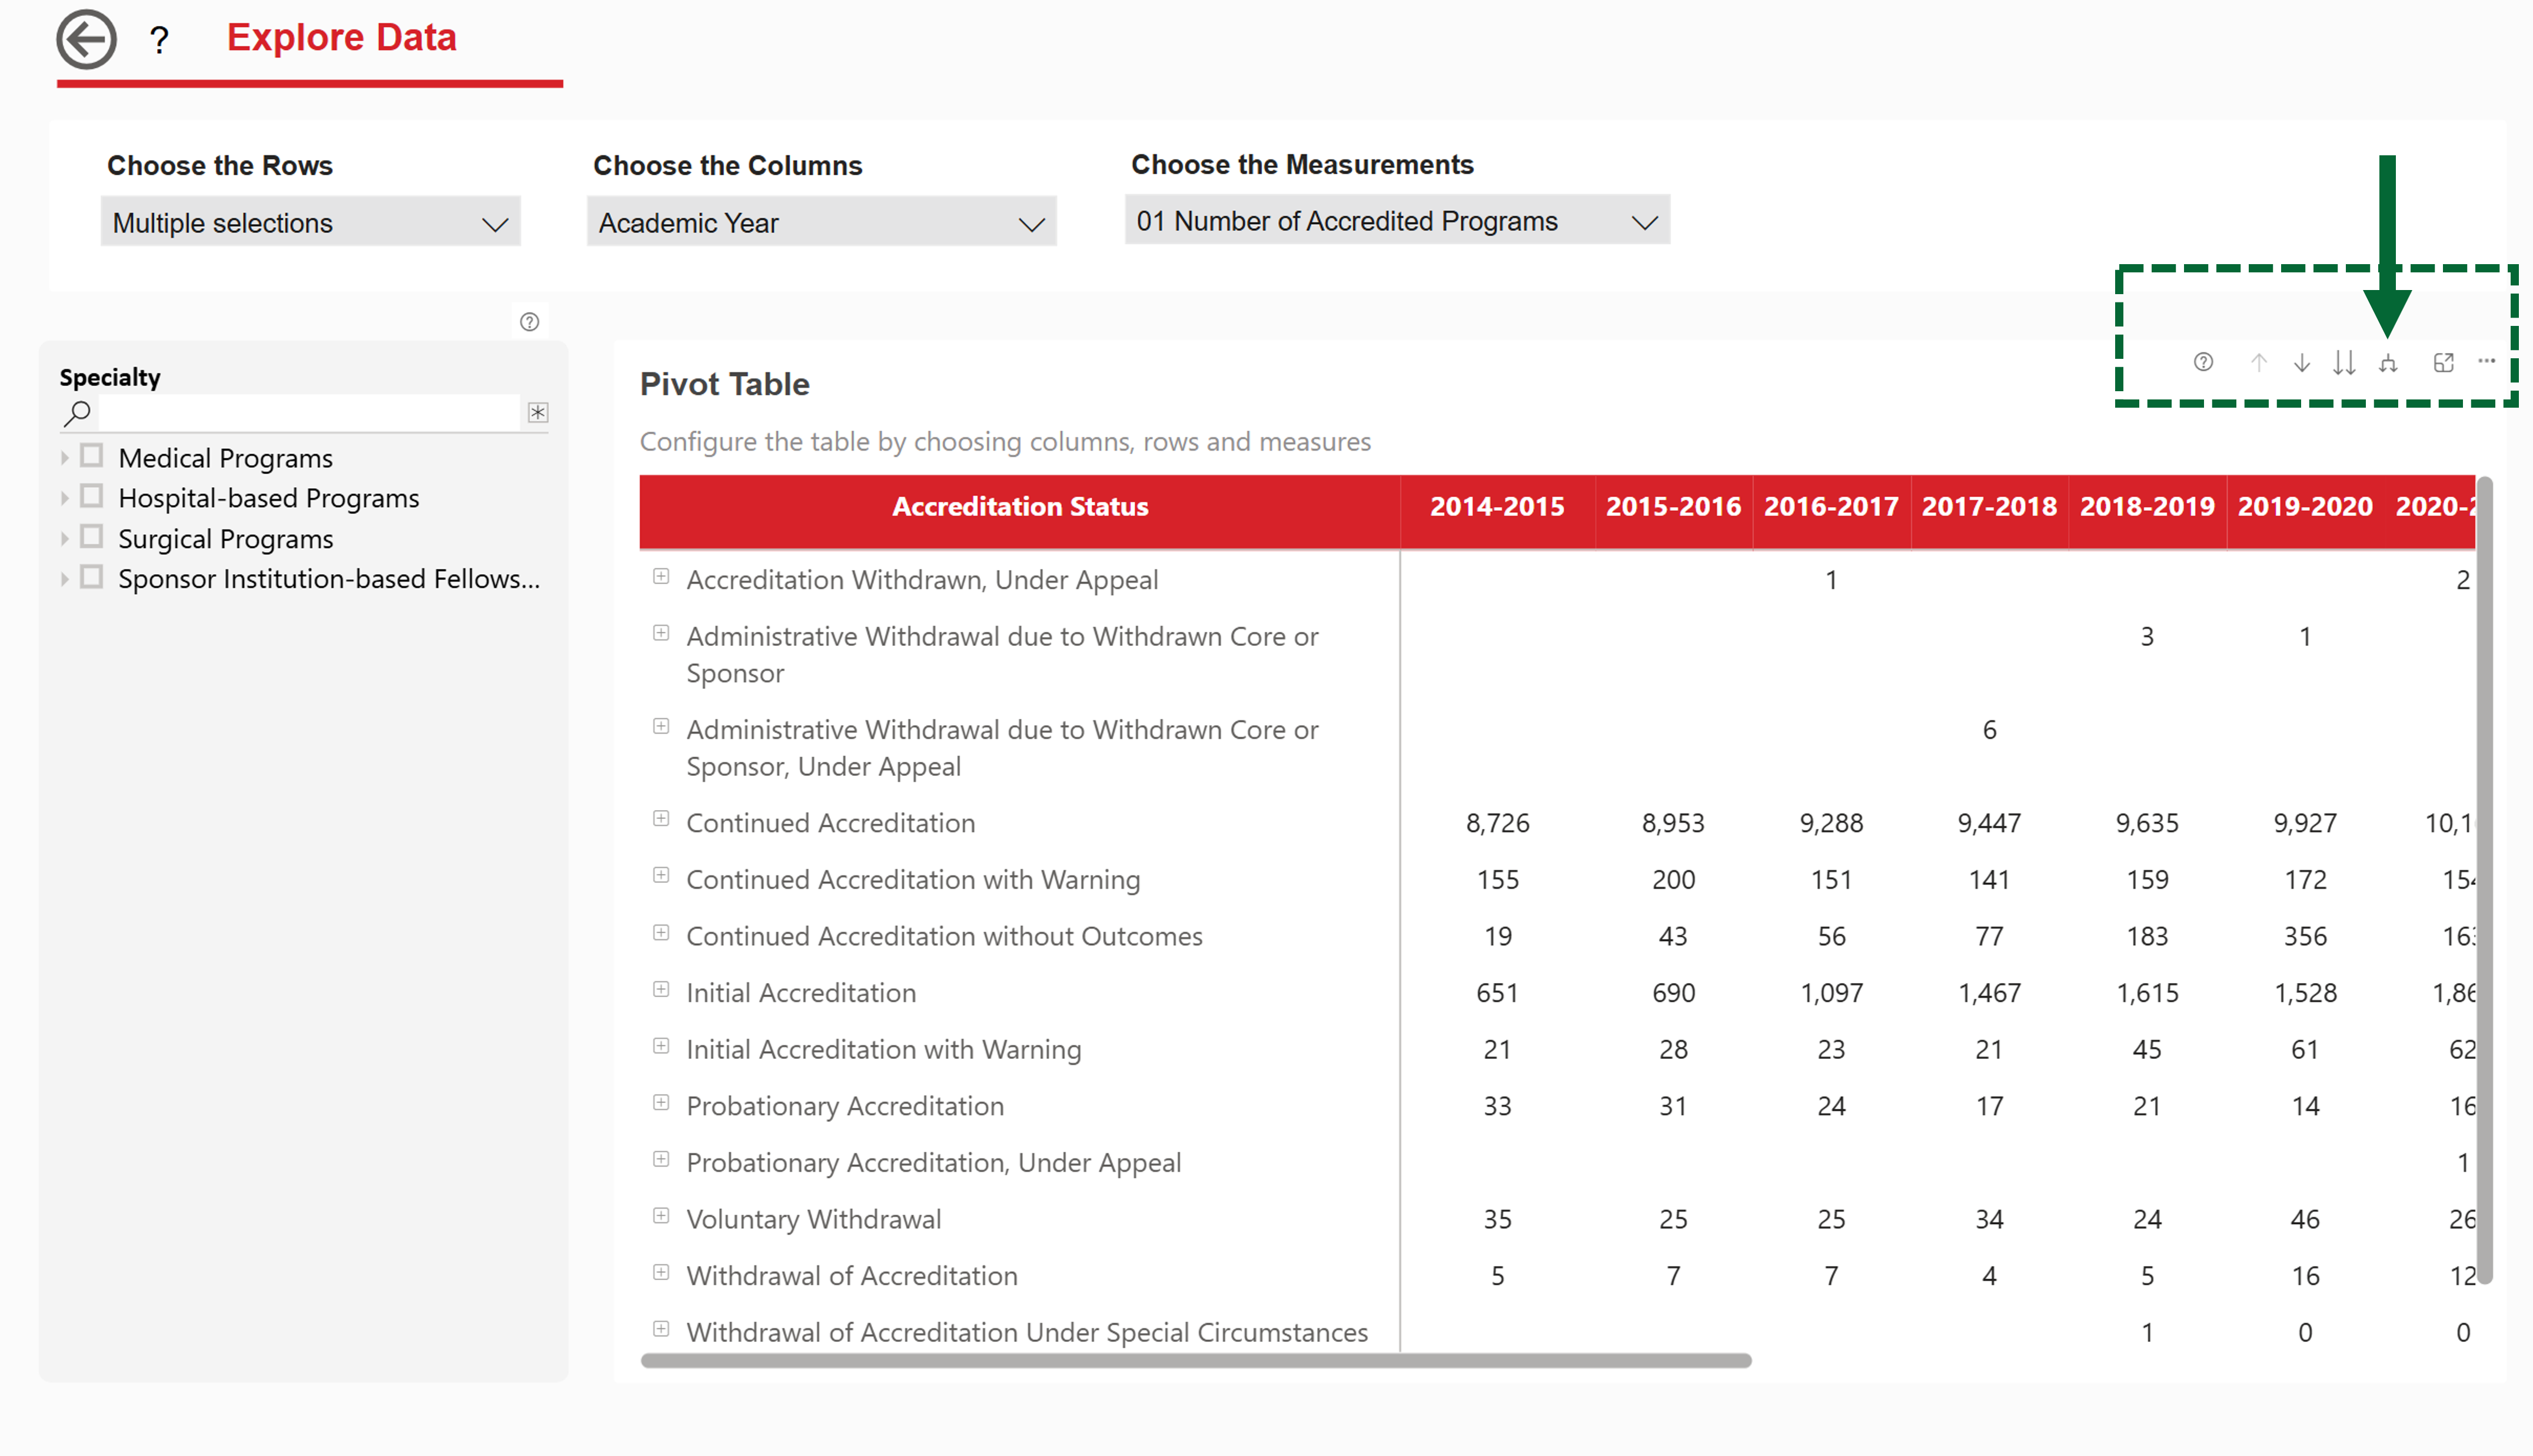Click the Specialty search input field
Image resolution: width=2533 pixels, height=1456 pixels.
[x=310, y=412]
